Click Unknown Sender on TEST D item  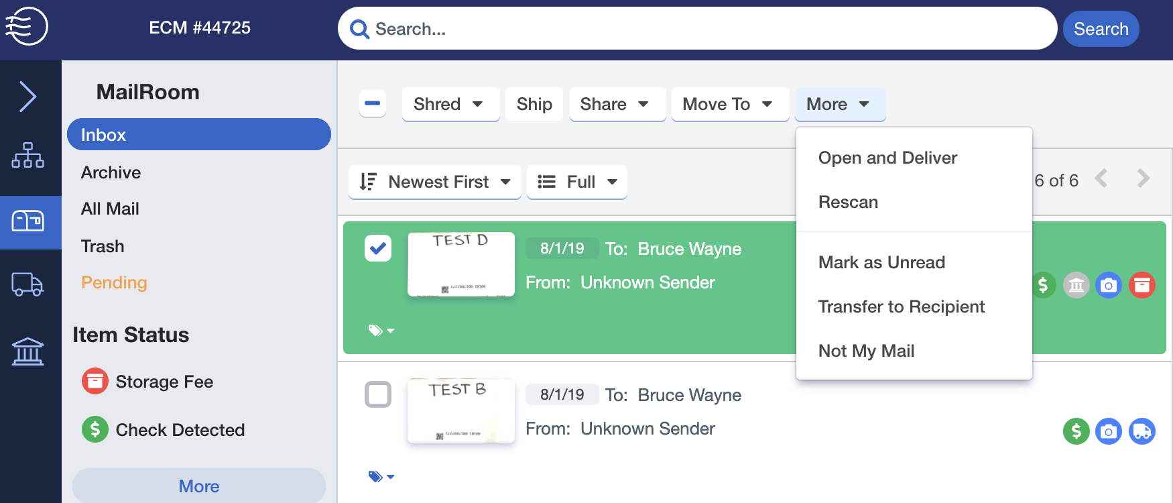coord(647,282)
